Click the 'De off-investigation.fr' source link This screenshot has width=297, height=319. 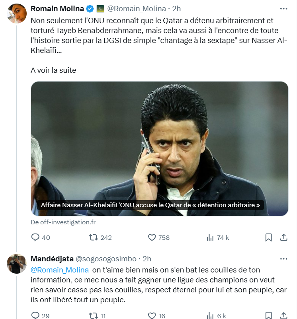click(63, 222)
